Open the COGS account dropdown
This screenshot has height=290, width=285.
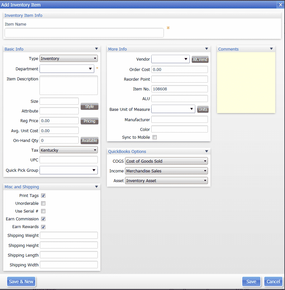click(166, 161)
